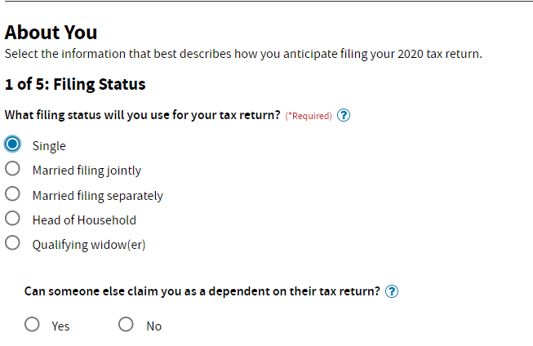Choose Yes radio button for dependent question
The image size is (533, 346).
(x=32, y=324)
